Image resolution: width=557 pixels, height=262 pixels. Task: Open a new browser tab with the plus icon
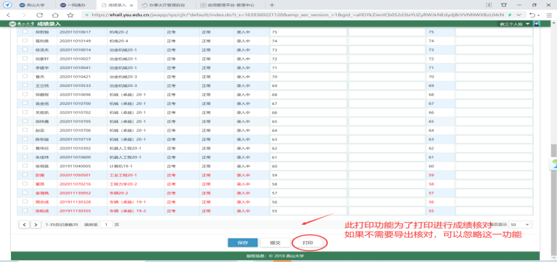click(x=271, y=4)
